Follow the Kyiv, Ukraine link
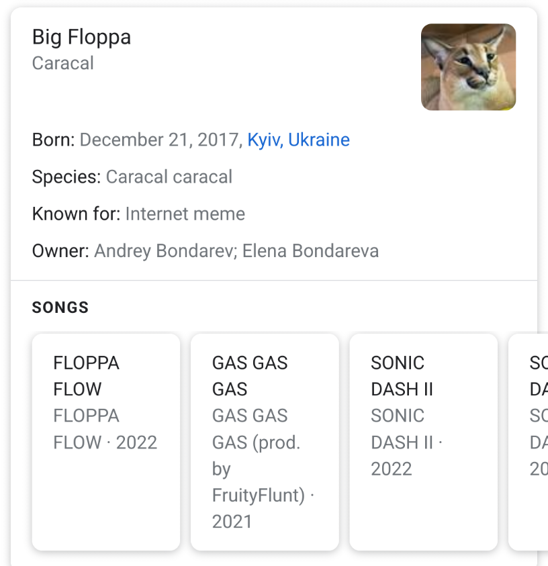Screen dimensions: 548x566 (x=299, y=140)
